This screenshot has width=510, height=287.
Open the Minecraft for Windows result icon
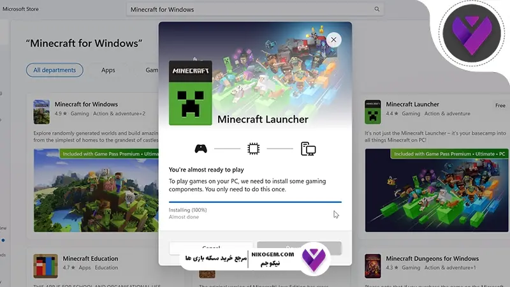pos(41,112)
